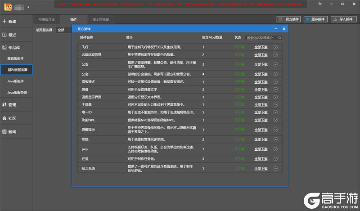Select Java版组件 in sidebar
This screenshot has width=360, height=211.
[15, 81]
